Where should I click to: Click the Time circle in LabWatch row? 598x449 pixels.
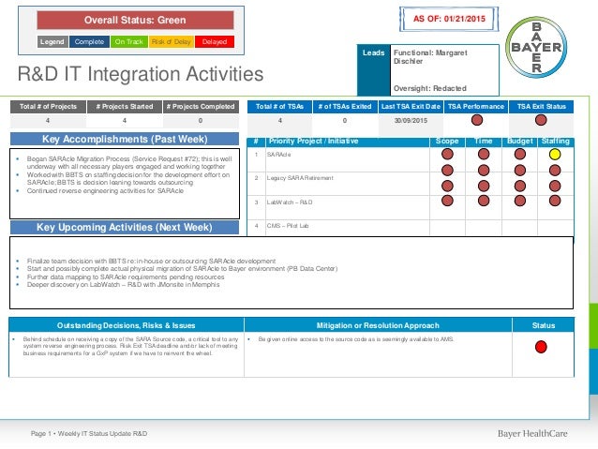(484, 201)
